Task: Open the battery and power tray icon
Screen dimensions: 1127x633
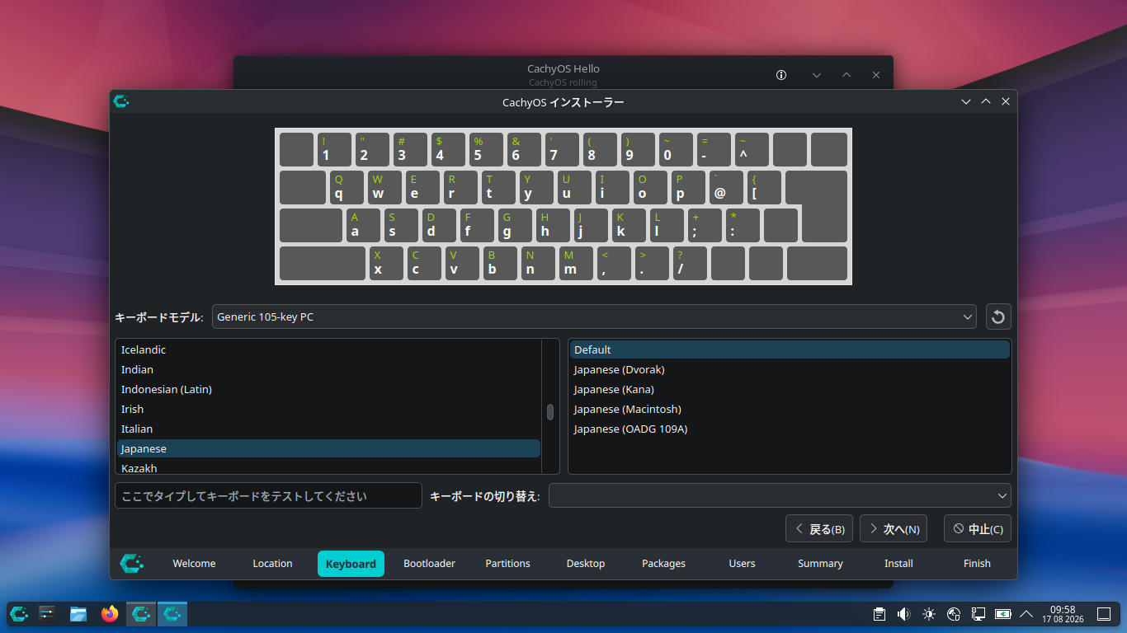Action: click(x=1003, y=614)
